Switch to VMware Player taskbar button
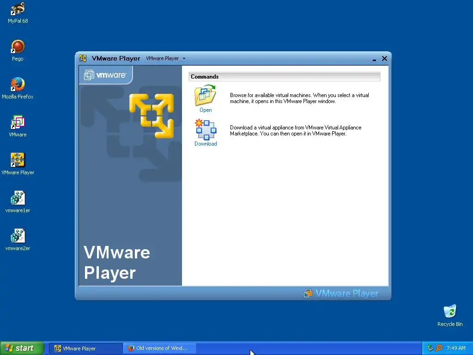Image resolution: width=473 pixels, height=355 pixels. tap(85, 349)
